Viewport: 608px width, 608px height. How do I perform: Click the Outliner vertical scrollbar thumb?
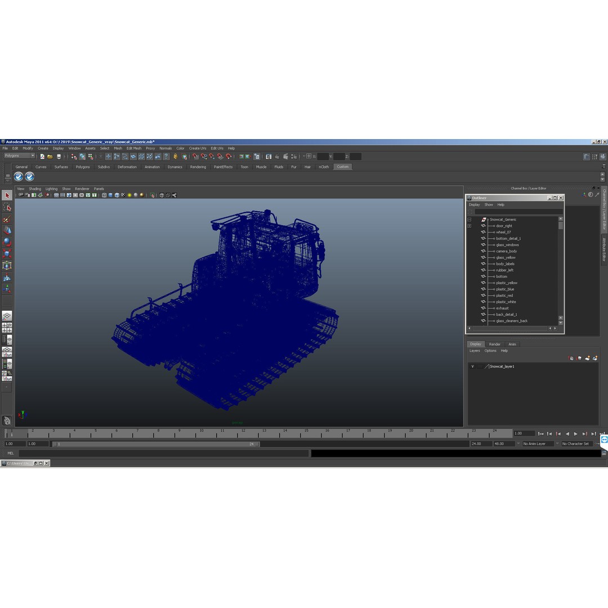pyautogui.click(x=561, y=226)
